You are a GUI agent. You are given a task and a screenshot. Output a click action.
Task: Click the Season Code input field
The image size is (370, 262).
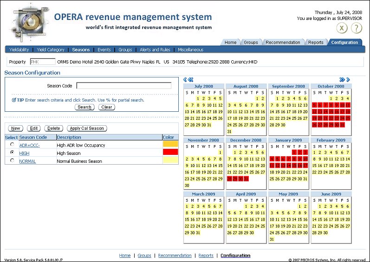[x=124, y=86]
